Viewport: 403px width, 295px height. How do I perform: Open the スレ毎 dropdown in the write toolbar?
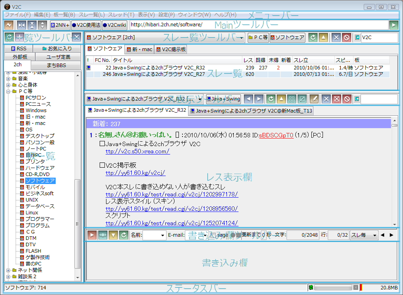pyautogui.click(x=364, y=235)
